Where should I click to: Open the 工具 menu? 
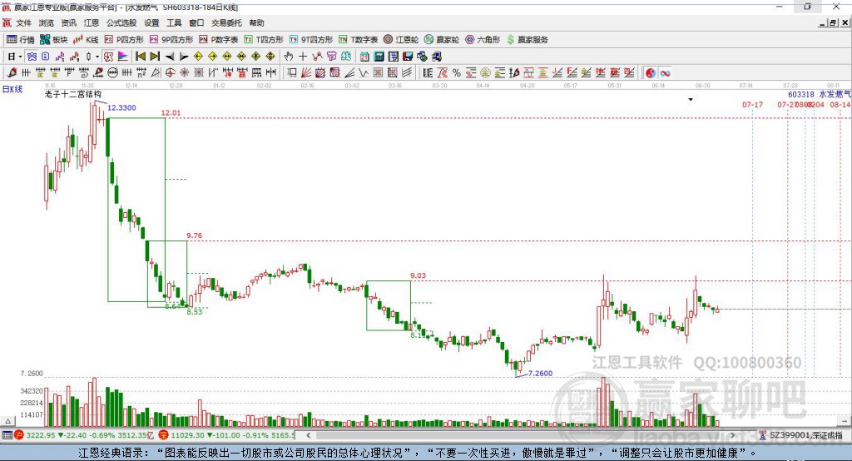pos(174,22)
